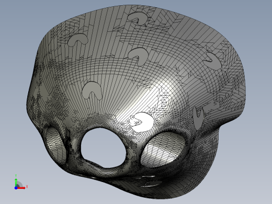Click the red X axis arrow of the triad
Image resolution: width=272 pixels, height=204 pixels.
point(22,188)
